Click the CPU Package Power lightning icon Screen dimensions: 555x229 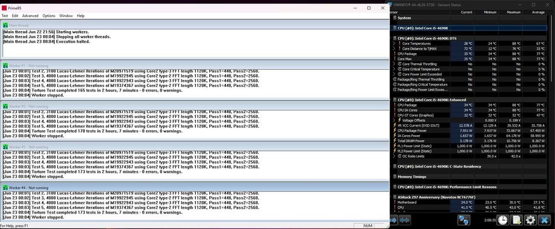point(395,130)
